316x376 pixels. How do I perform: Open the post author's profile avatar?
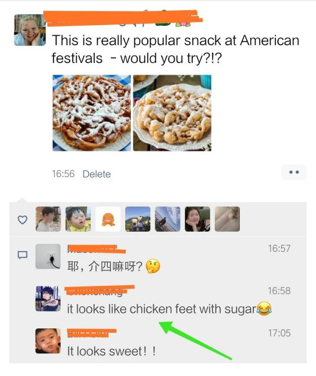click(30, 30)
